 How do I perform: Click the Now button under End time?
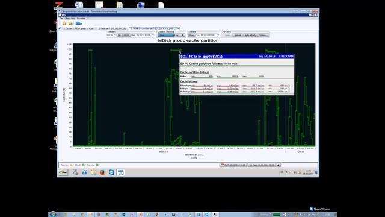(191, 35)
